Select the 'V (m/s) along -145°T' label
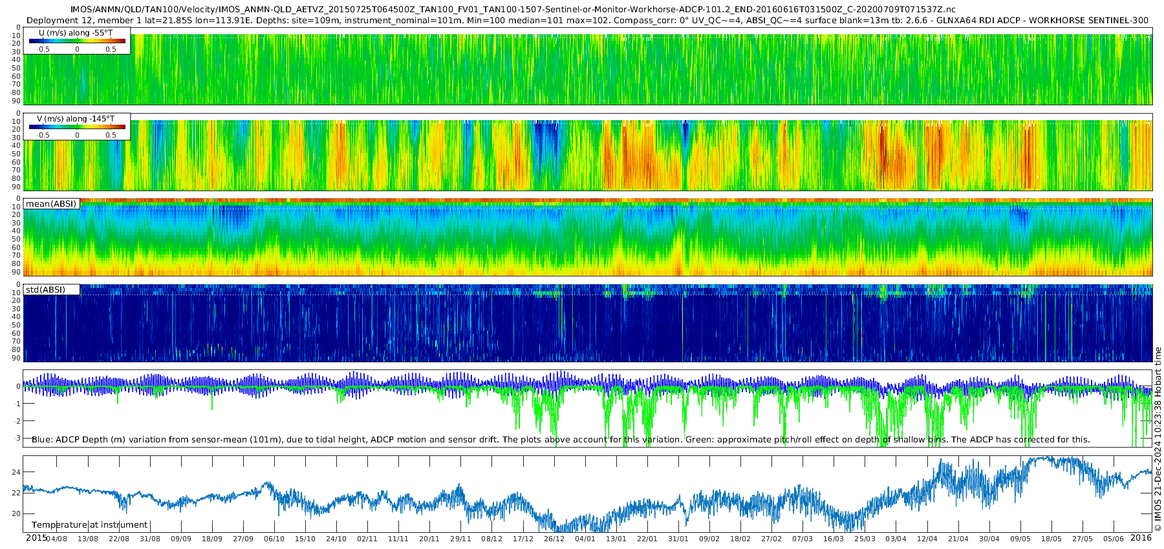This screenshot has width=1164, height=549. tap(76, 118)
